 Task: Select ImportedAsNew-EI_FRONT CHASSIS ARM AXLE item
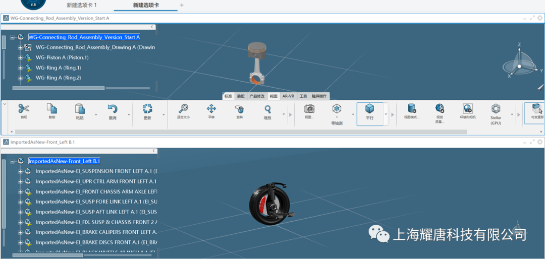[96, 191]
